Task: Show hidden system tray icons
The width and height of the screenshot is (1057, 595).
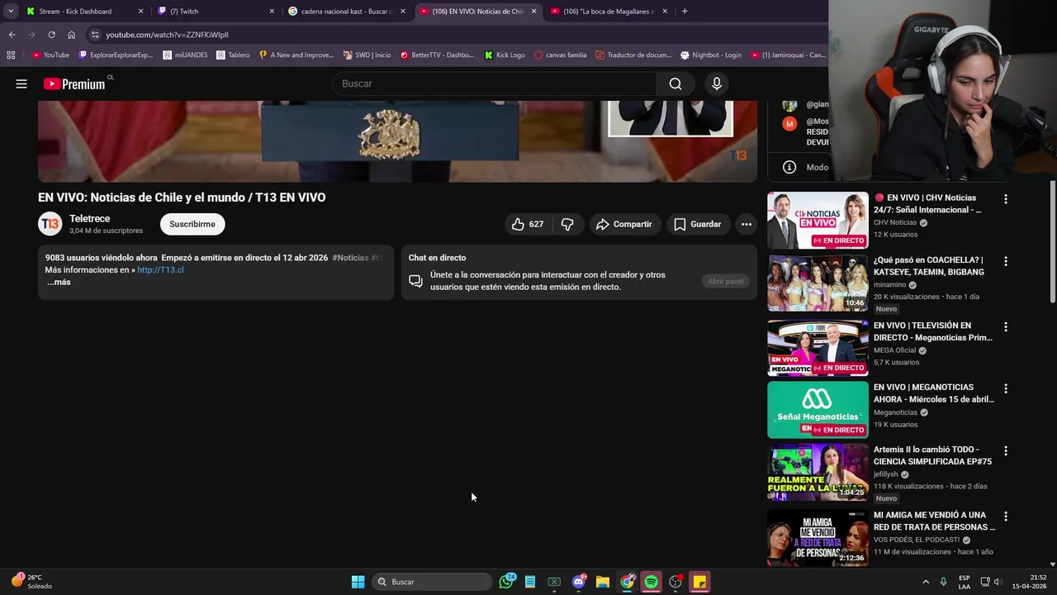Action: [x=926, y=582]
